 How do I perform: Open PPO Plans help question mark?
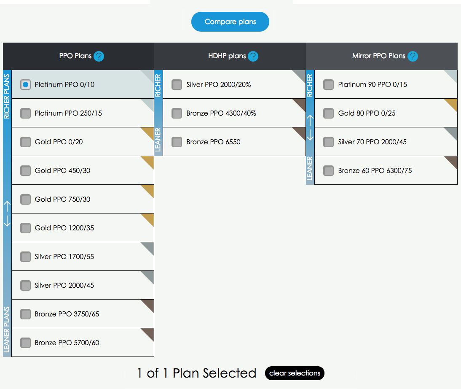click(x=99, y=56)
